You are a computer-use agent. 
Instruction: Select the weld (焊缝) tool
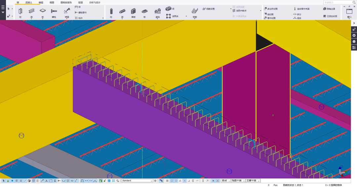(67, 12)
